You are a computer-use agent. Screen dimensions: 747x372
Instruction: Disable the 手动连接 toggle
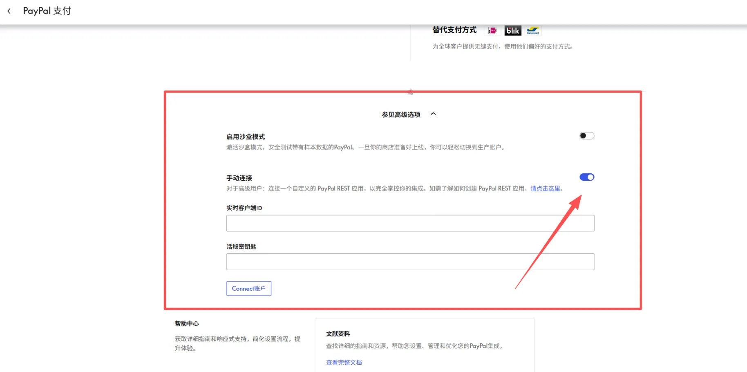[x=587, y=177]
